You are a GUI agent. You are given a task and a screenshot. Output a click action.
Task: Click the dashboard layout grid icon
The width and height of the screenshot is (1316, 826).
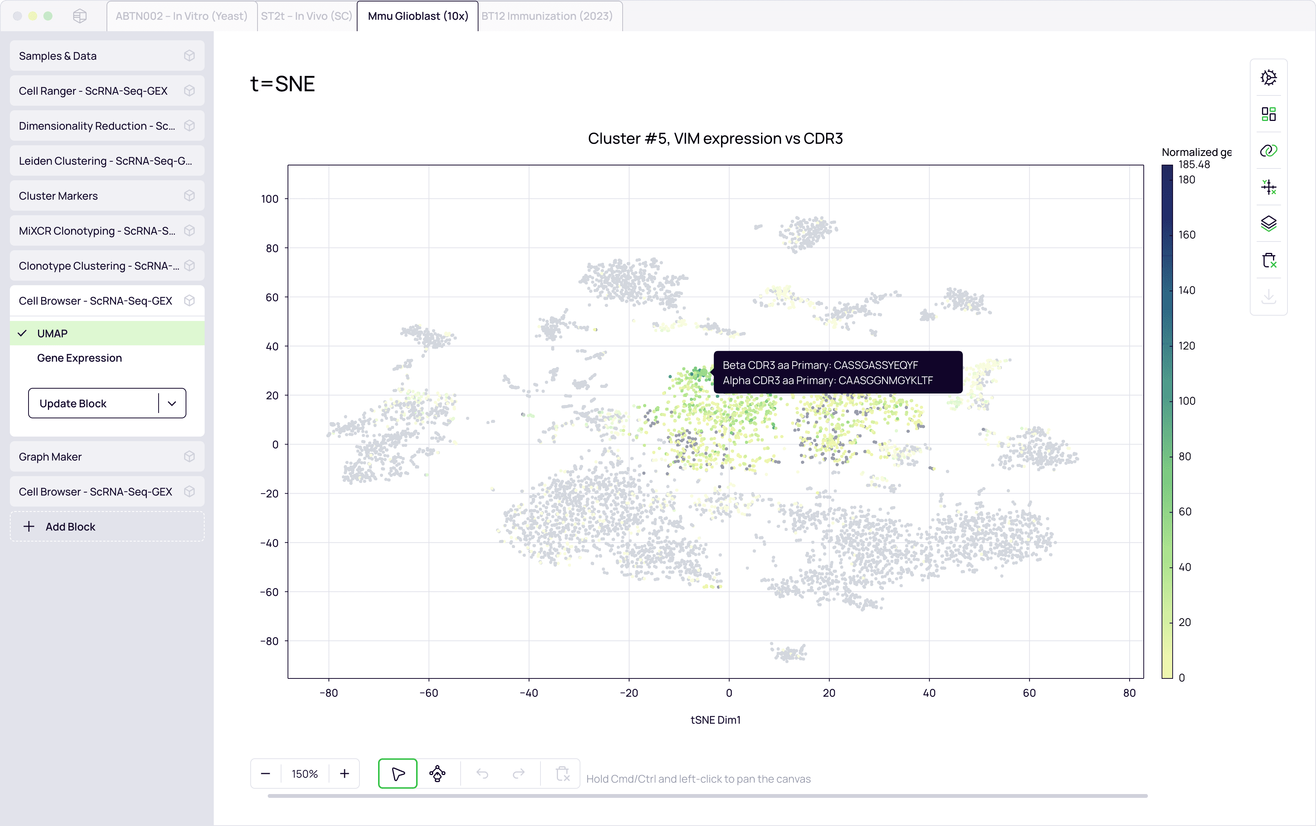(1268, 114)
